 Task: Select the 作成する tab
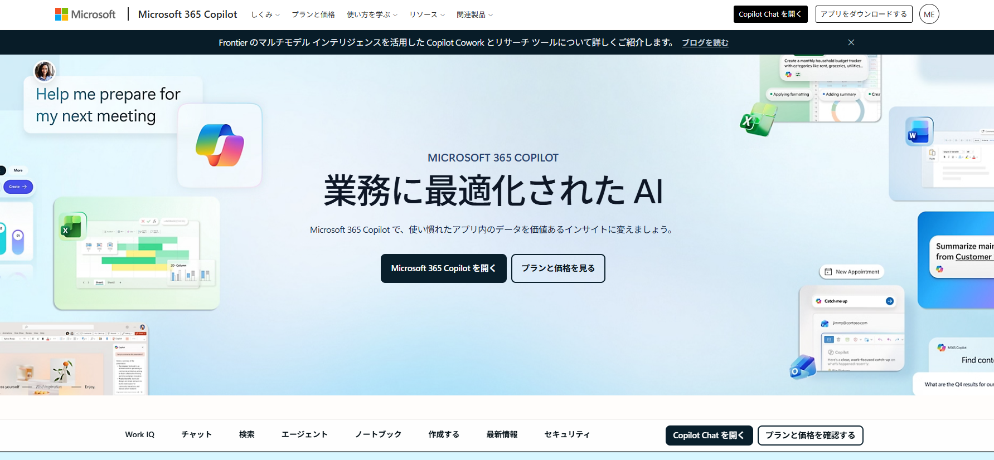coord(444,434)
